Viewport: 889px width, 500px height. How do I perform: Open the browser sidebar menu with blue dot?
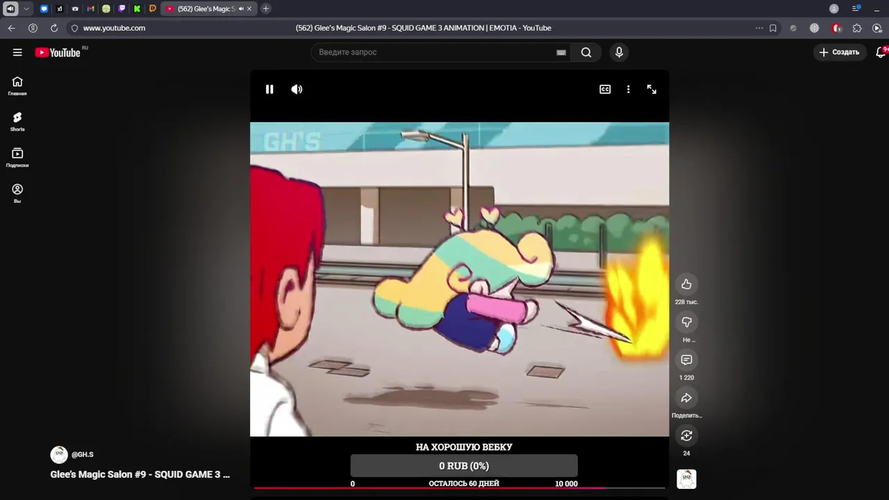tap(856, 8)
